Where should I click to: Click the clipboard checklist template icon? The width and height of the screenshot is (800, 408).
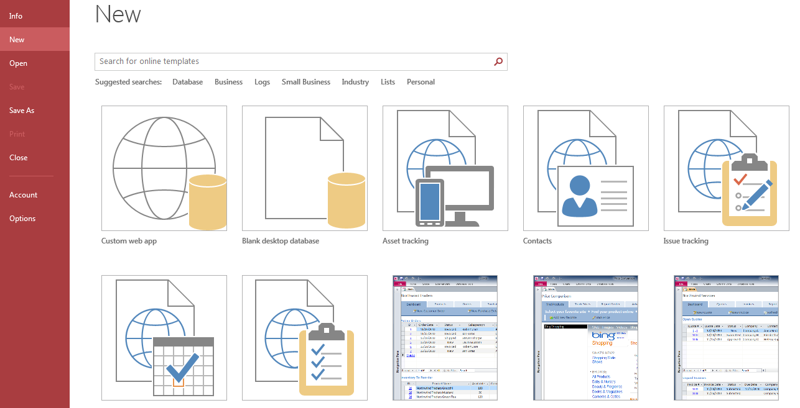point(305,338)
